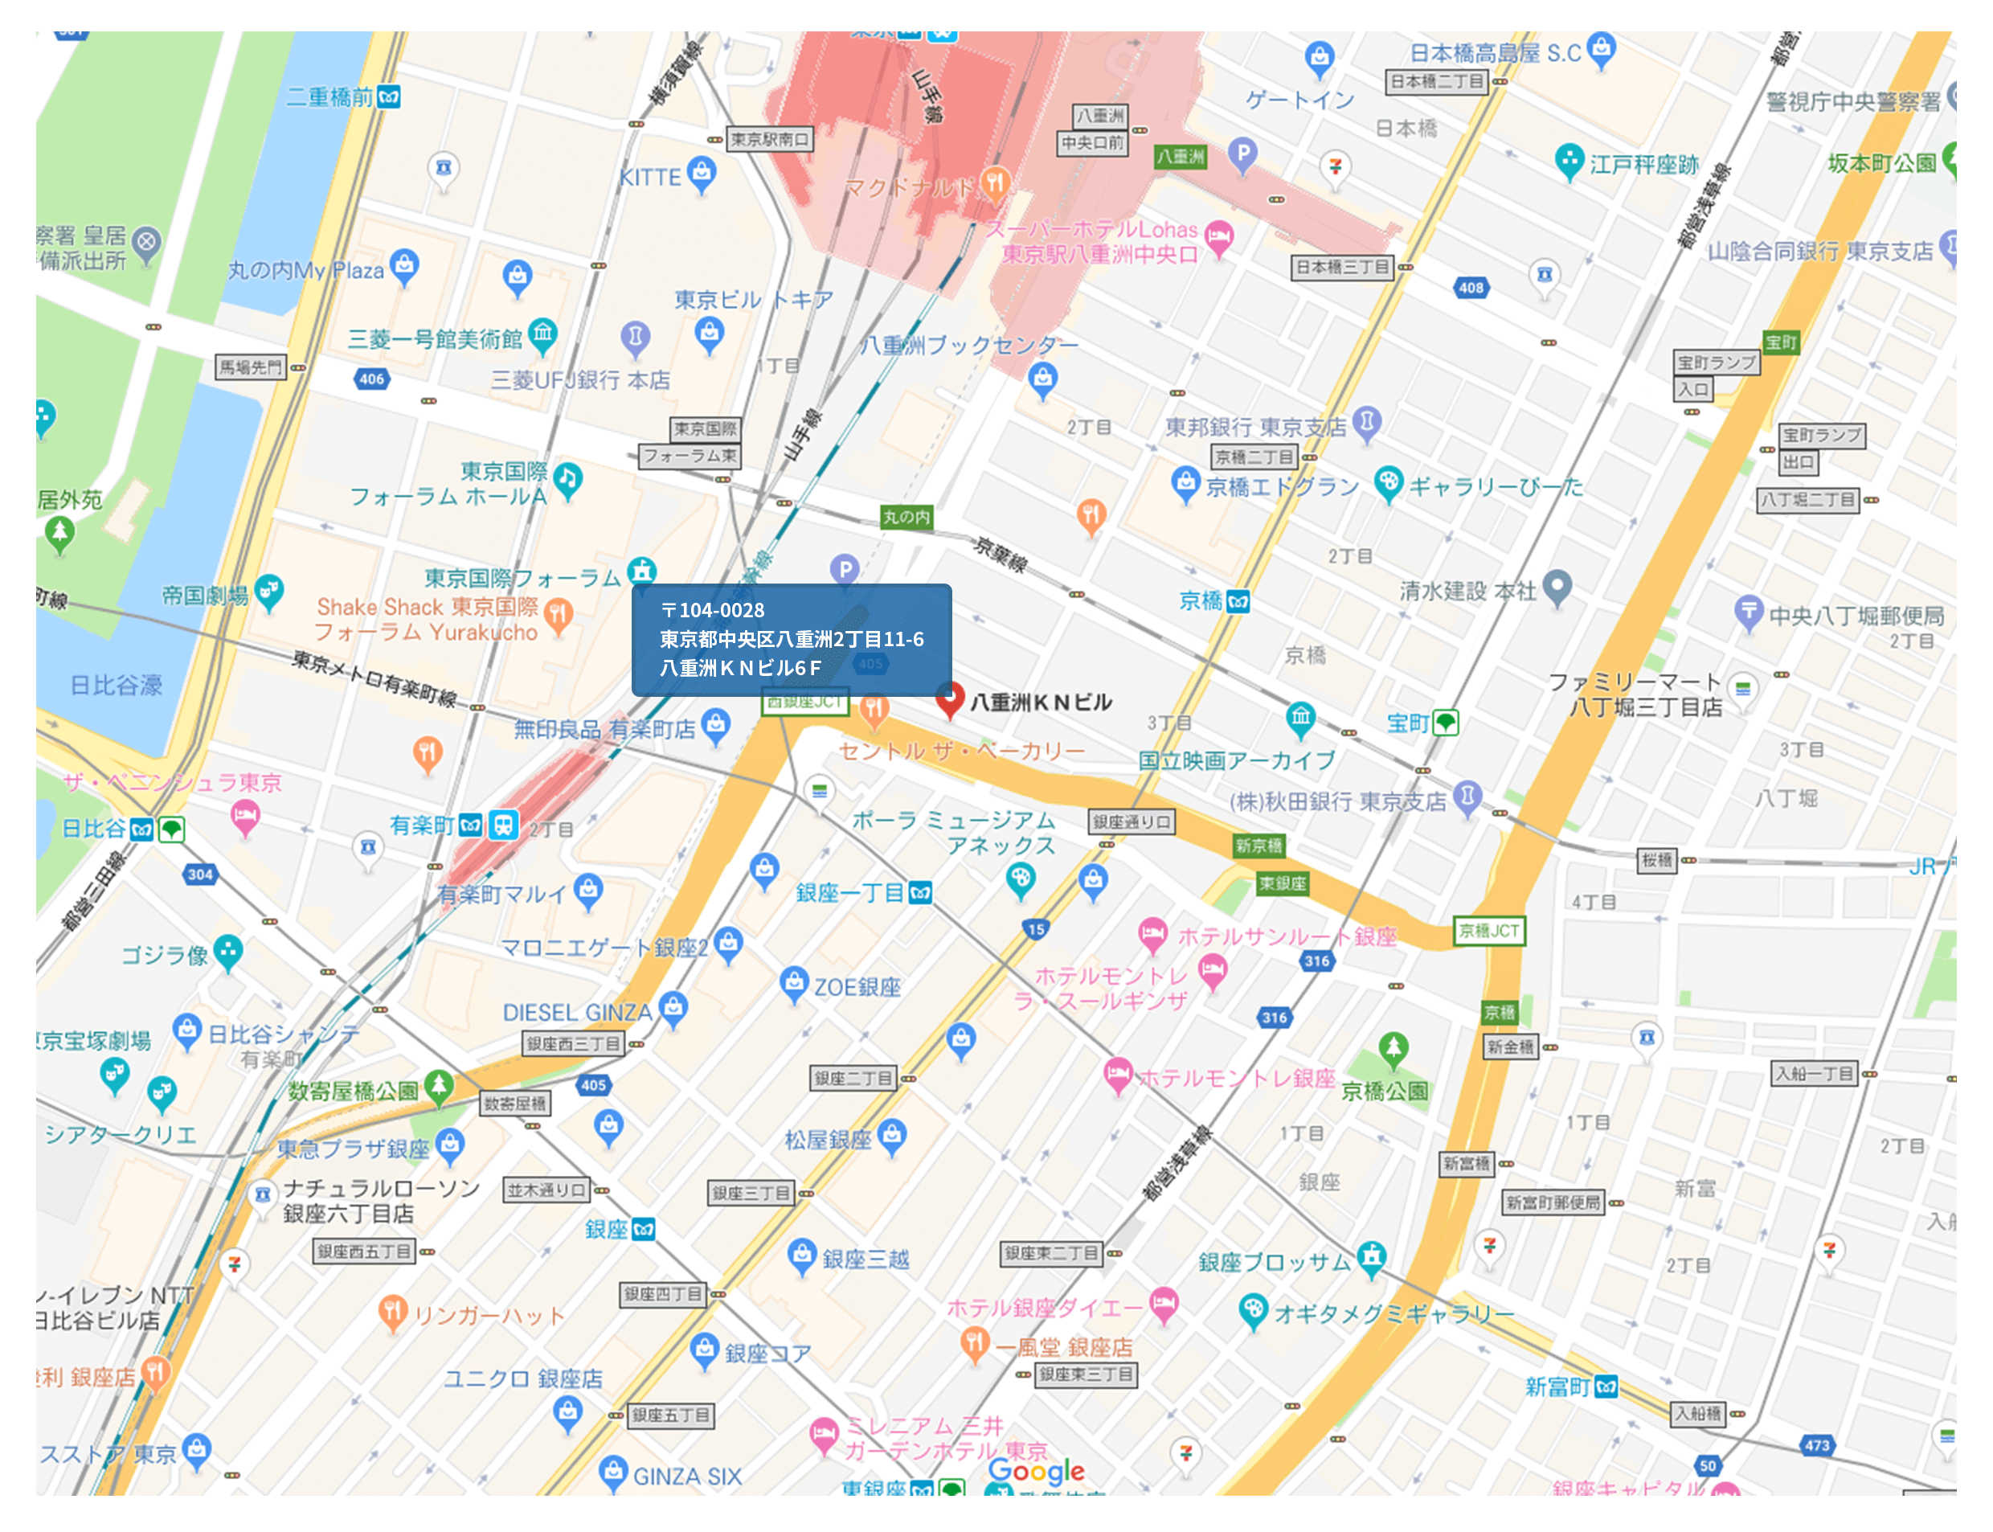Open the 三菱一号館美術館 museum marker

542,336
